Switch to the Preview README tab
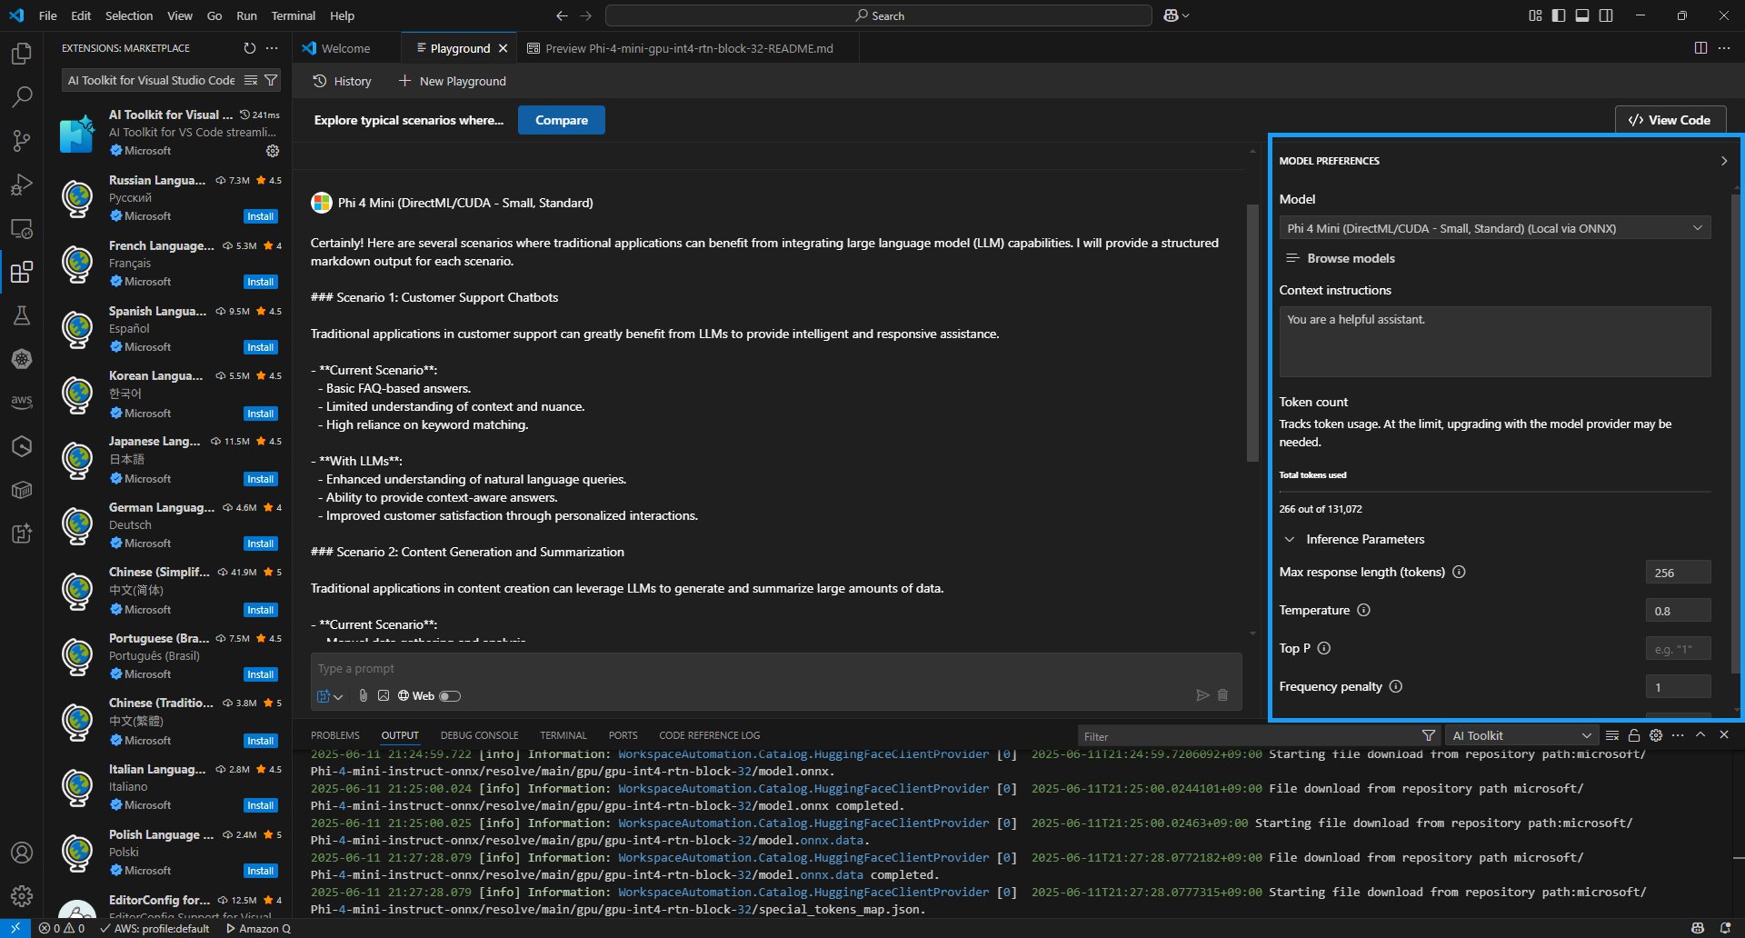The height and width of the screenshot is (938, 1745). [688, 48]
